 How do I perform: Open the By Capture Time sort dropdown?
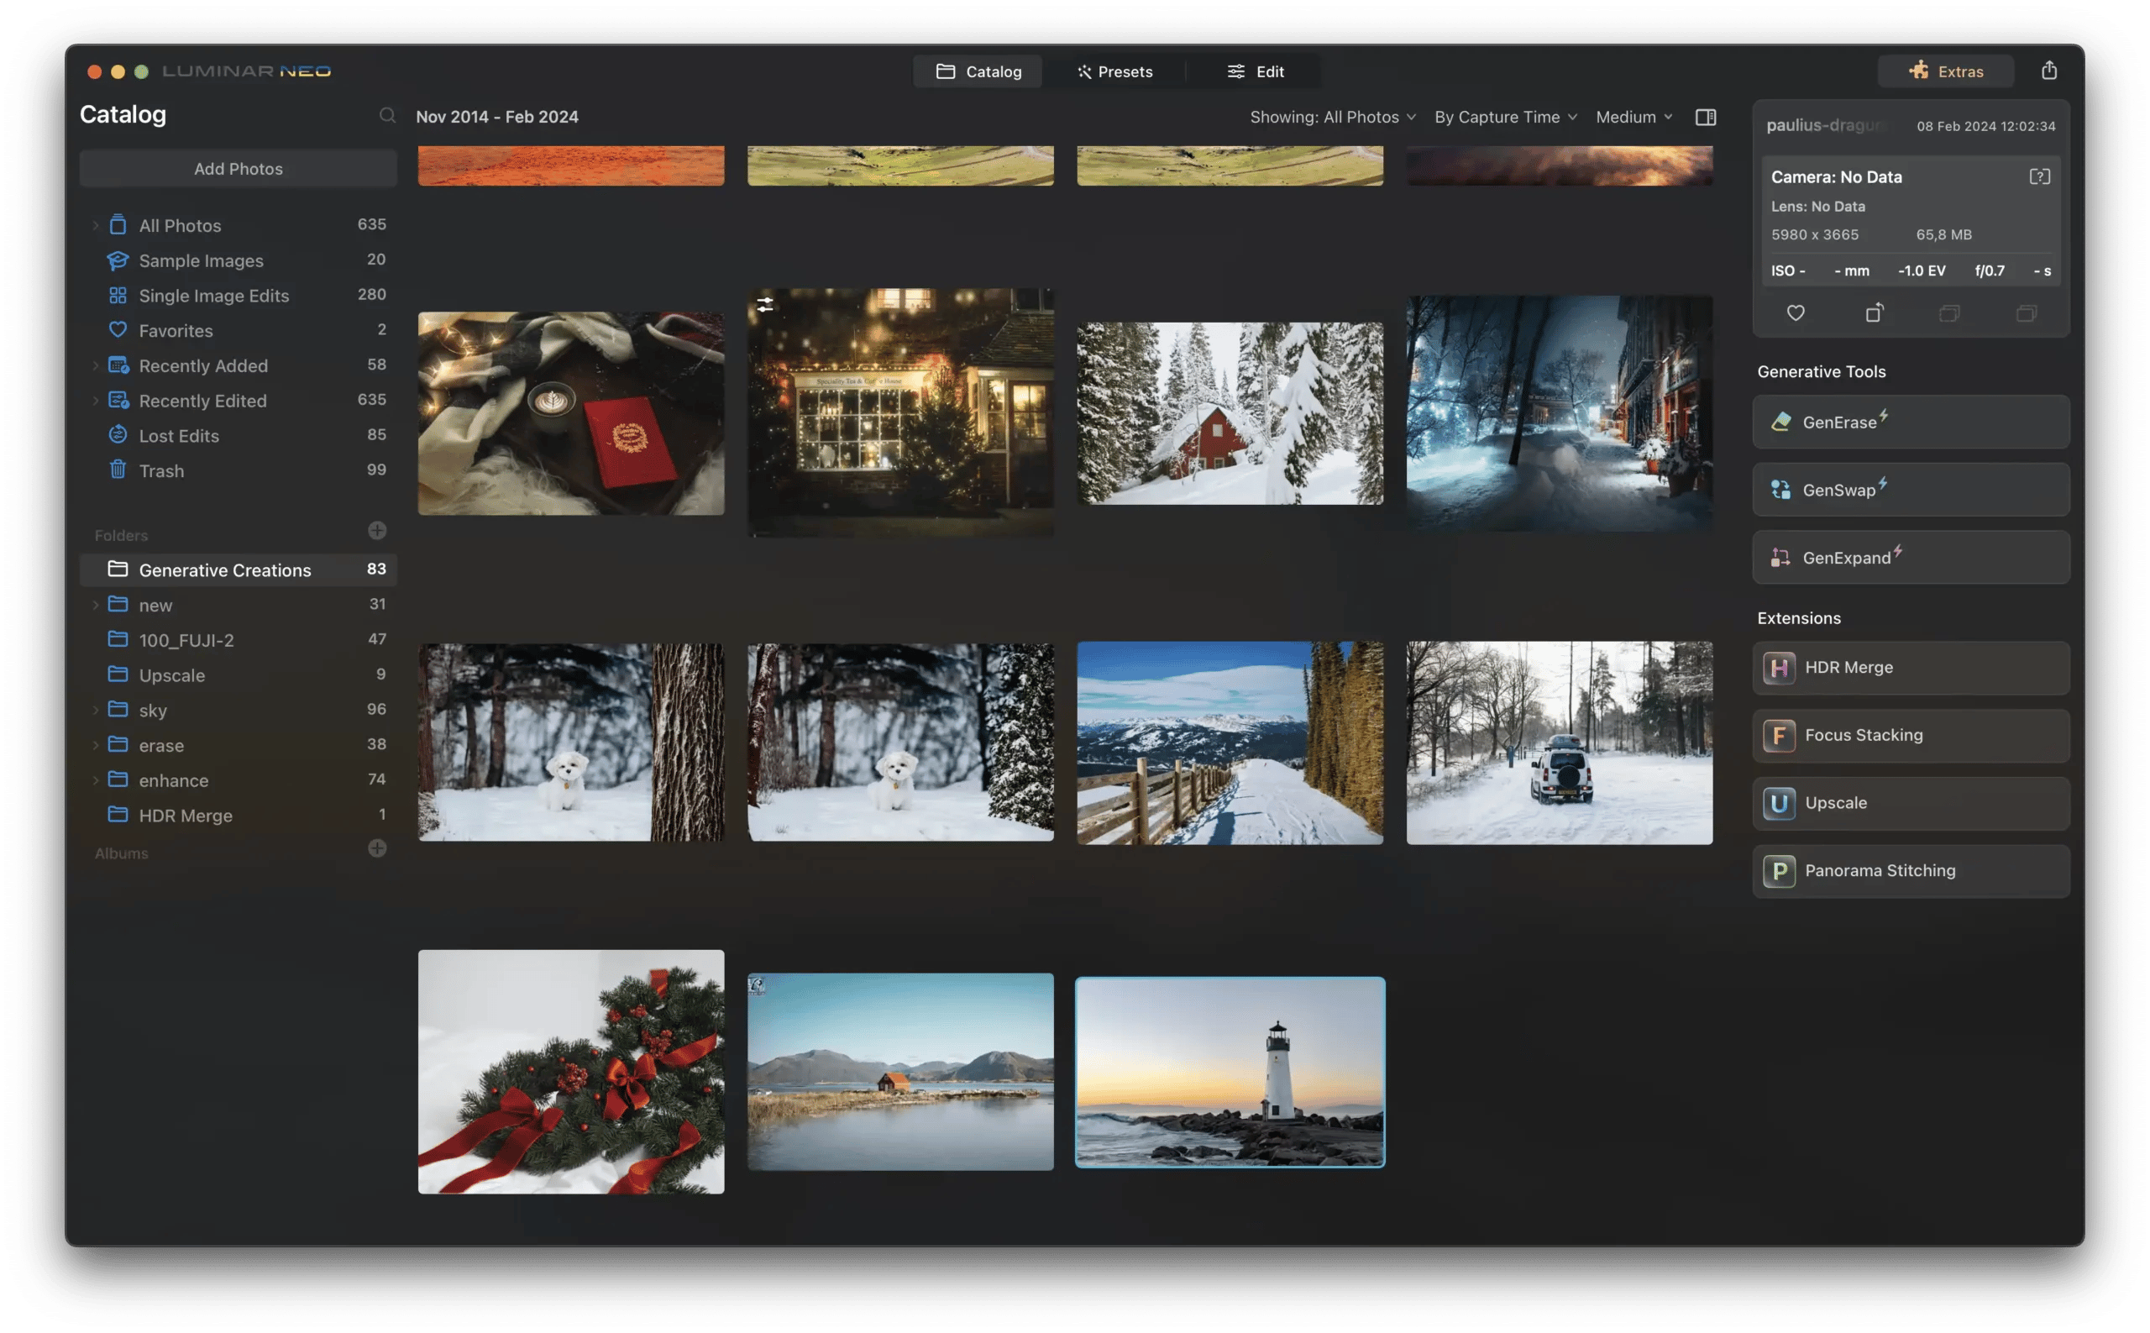pos(1505,118)
